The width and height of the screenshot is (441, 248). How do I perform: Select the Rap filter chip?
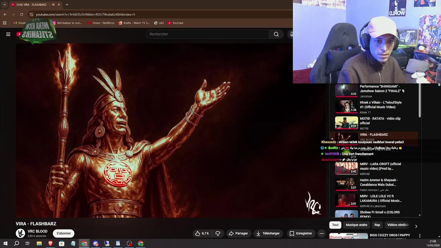click(x=377, y=225)
